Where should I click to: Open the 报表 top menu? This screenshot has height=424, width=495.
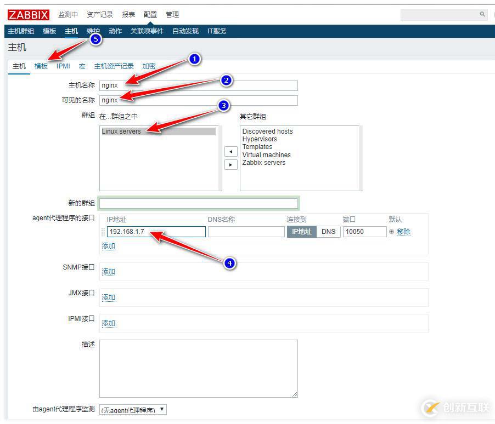(128, 14)
